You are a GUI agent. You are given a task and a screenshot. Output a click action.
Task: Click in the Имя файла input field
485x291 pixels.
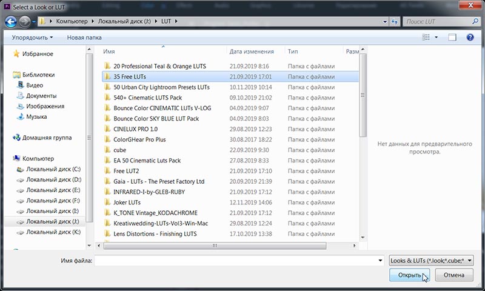click(x=236, y=261)
